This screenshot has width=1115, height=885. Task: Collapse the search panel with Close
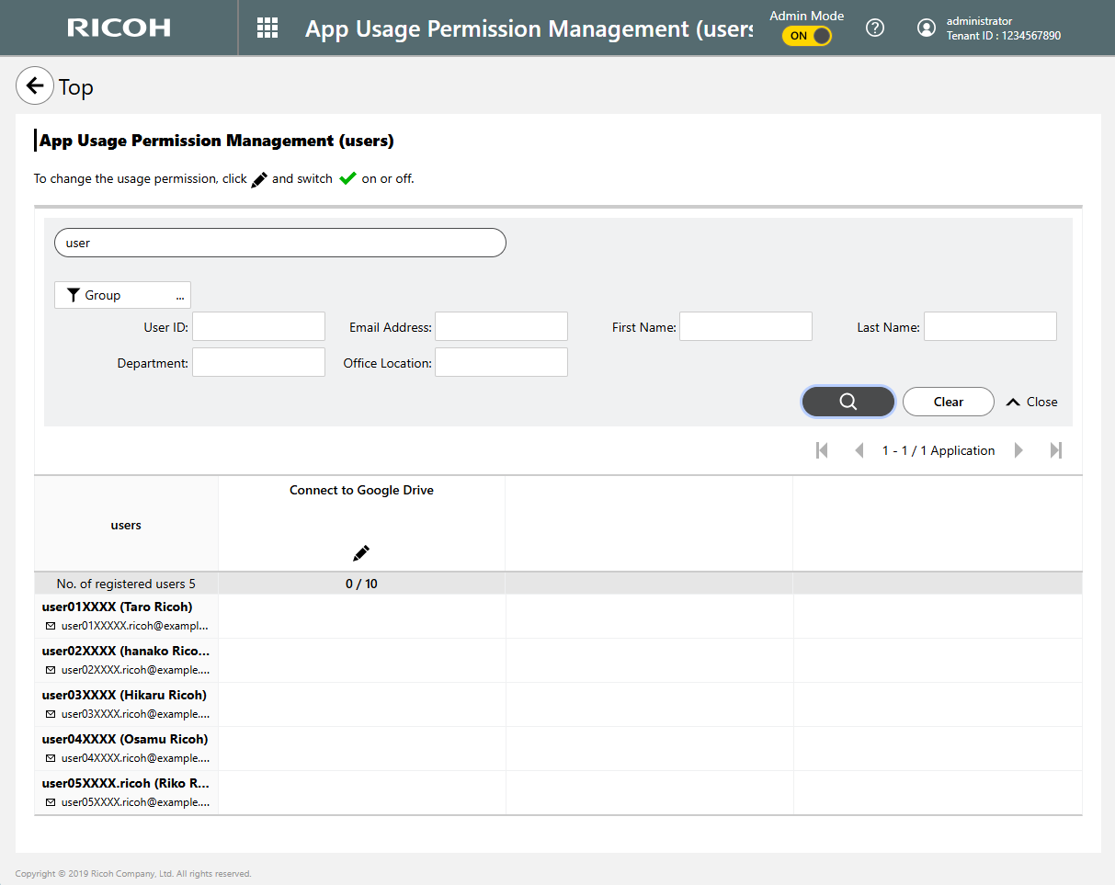click(1032, 402)
